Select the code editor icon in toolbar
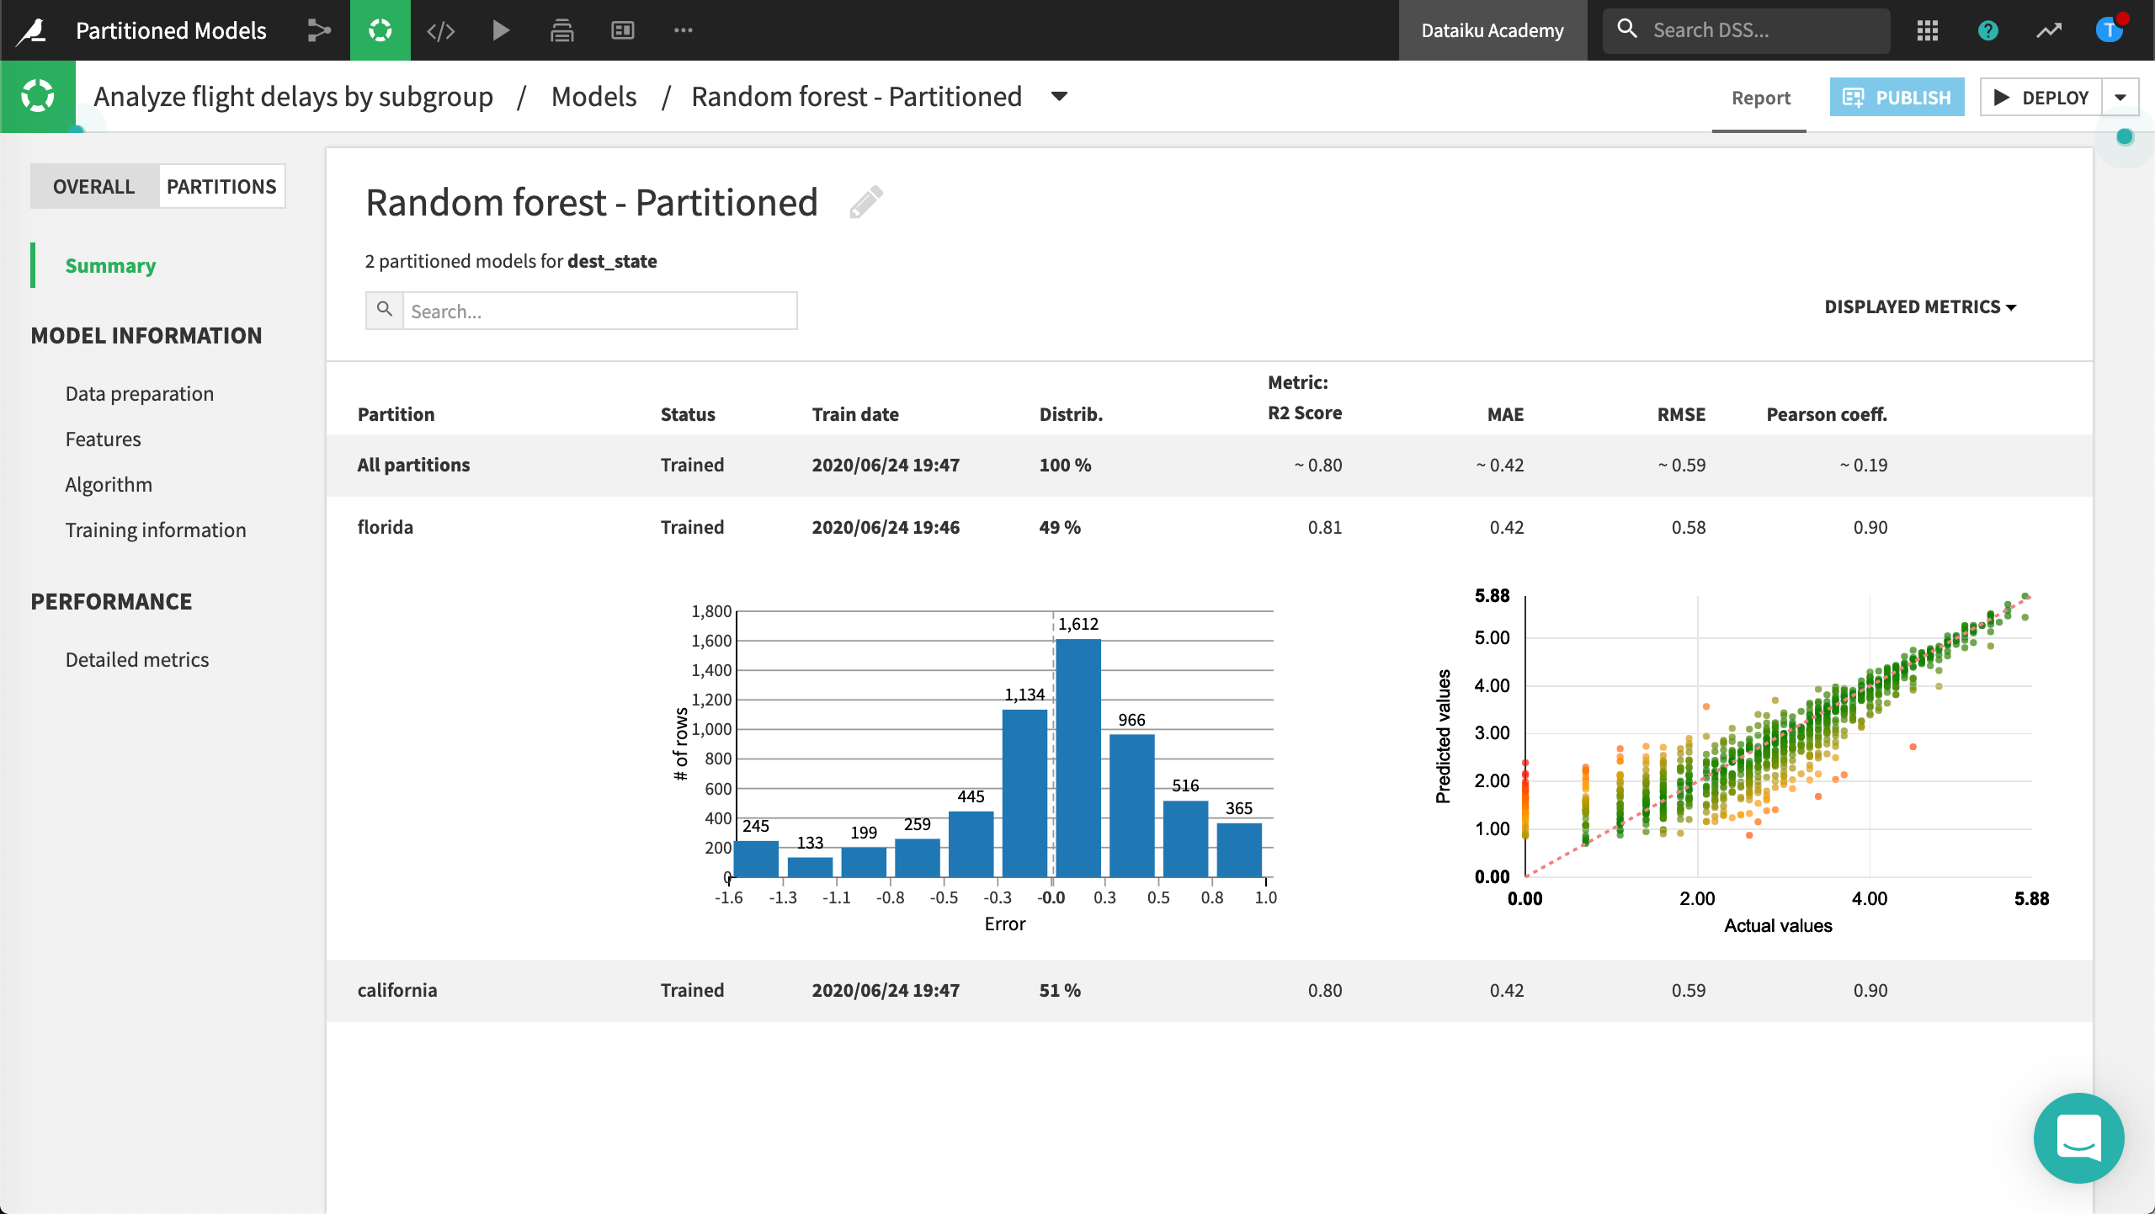 (443, 28)
